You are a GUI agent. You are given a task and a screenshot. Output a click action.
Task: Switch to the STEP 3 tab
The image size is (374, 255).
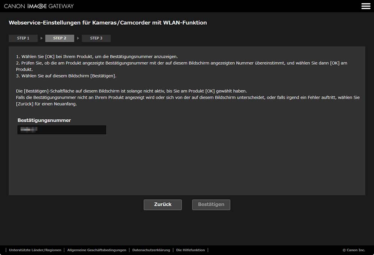pos(96,38)
